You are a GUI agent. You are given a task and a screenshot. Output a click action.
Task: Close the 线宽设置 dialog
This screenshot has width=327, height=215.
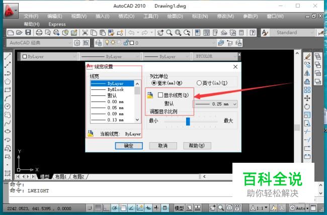(235, 67)
